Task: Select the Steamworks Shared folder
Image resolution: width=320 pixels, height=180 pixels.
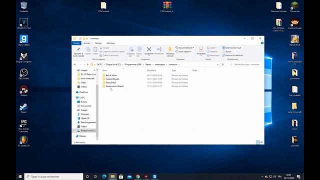Action: pyautogui.click(x=114, y=86)
